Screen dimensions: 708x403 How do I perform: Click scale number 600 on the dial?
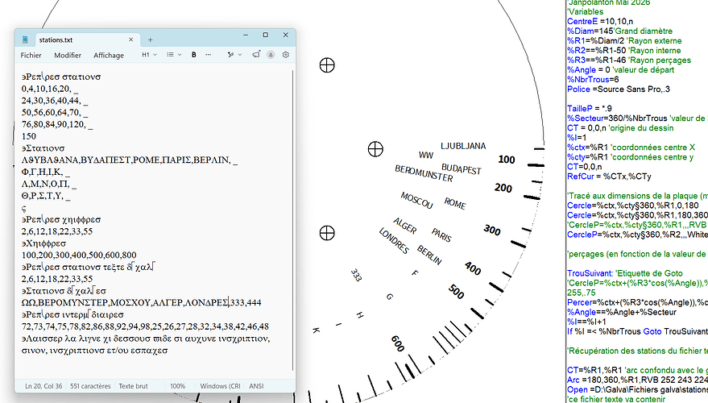pos(397,344)
